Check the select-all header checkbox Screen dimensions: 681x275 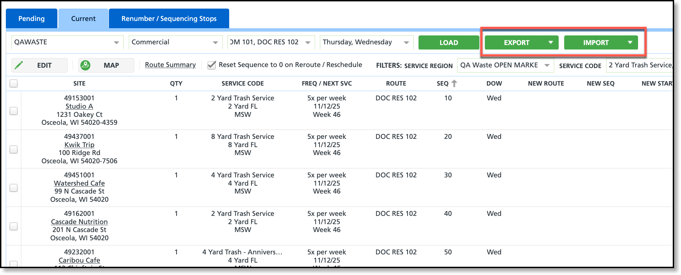(14, 83)
